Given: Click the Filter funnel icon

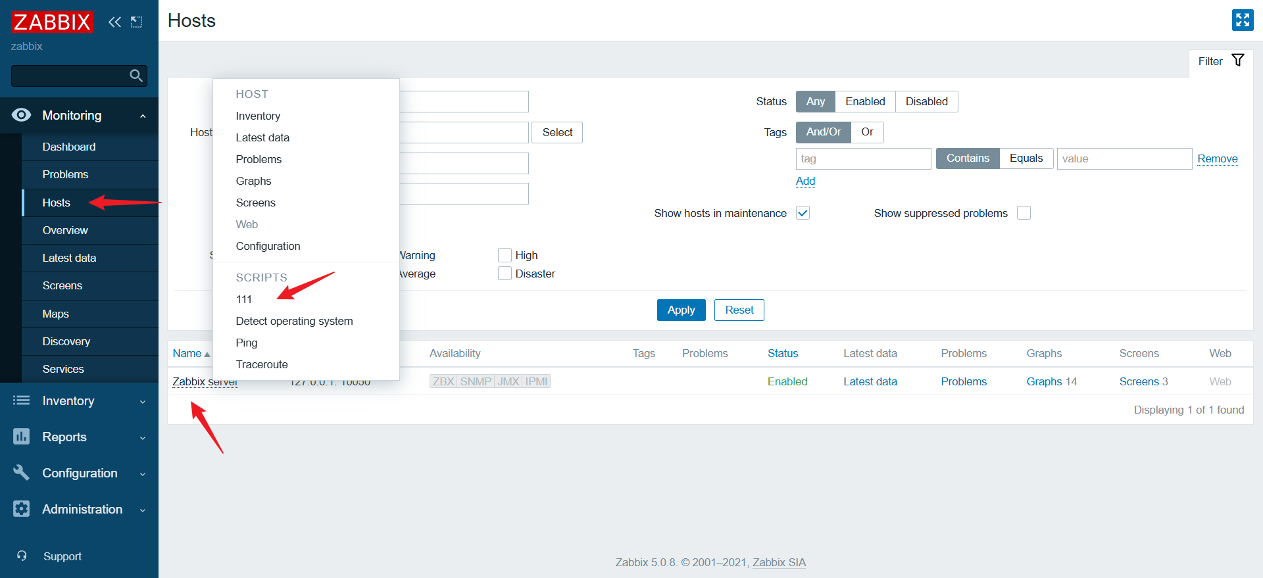Looking at the screenshot, I should 1237,60.
